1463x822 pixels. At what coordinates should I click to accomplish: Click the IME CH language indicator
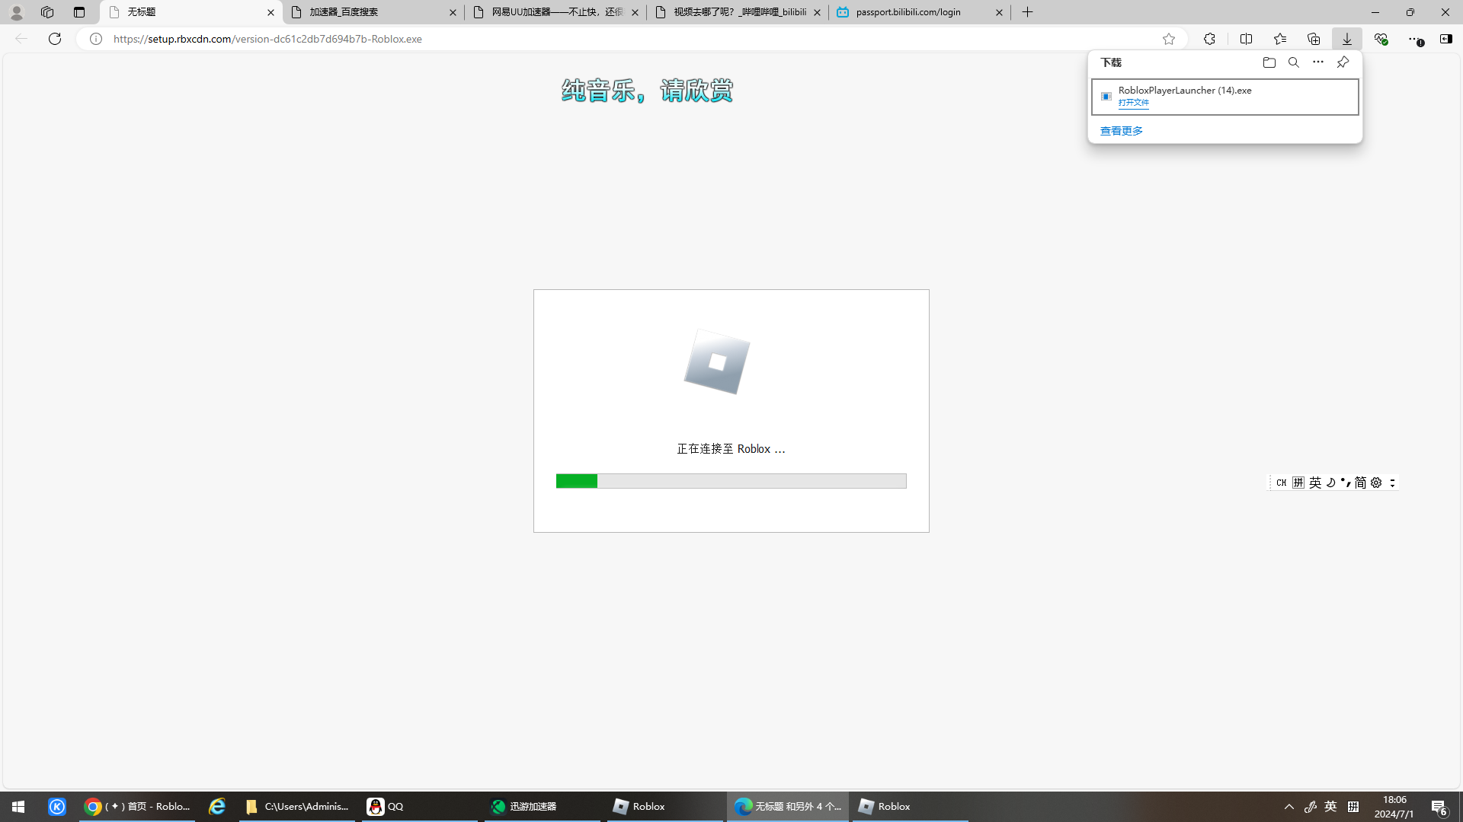(x=1282, y=483)
